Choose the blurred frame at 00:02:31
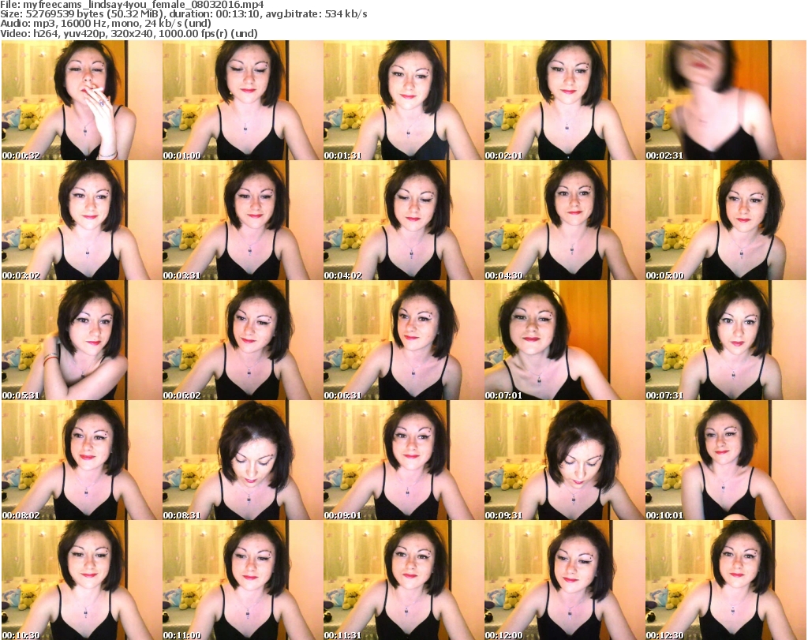Image resolution: width=808 pixels, height=640 pixels. coord(726,100)
